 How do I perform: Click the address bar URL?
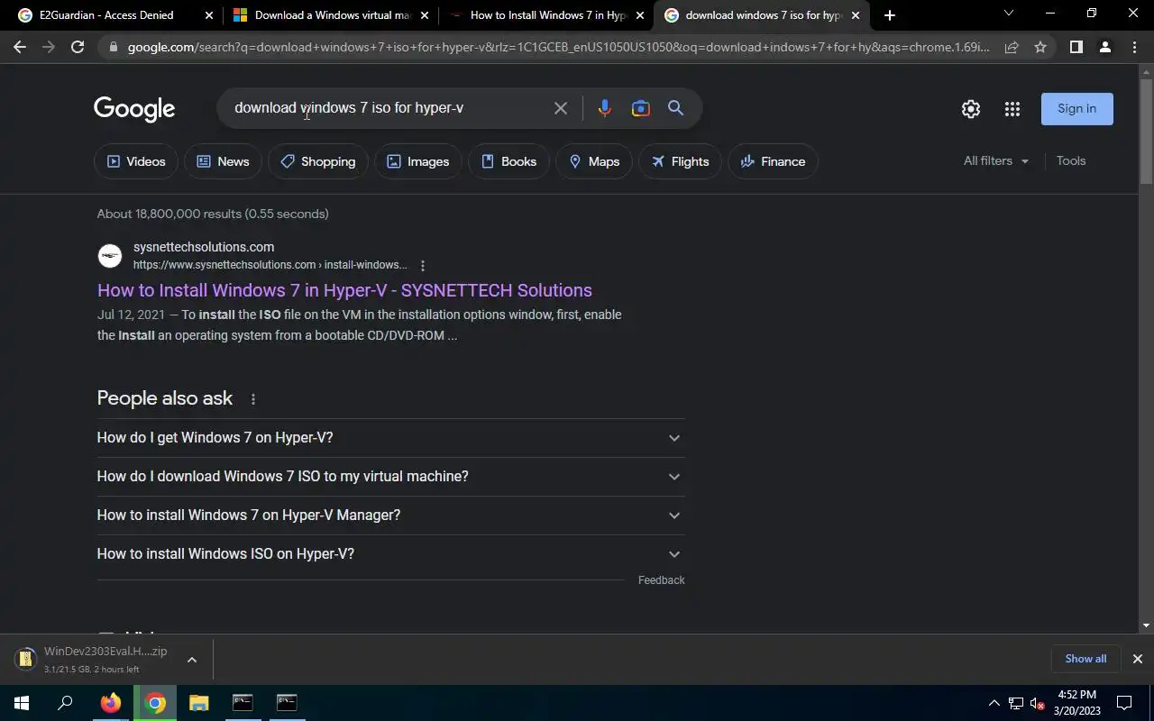[x=559, y=47]
